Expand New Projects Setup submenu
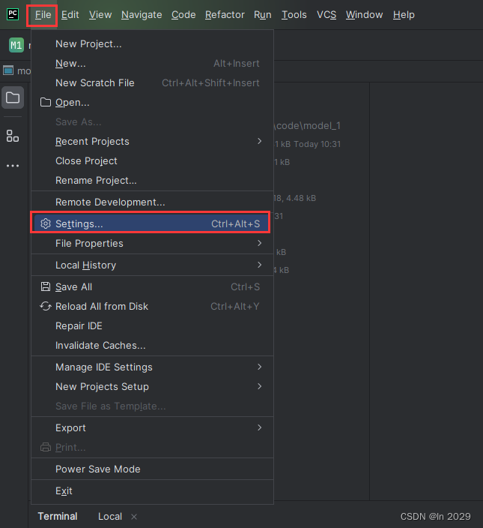 152,387
